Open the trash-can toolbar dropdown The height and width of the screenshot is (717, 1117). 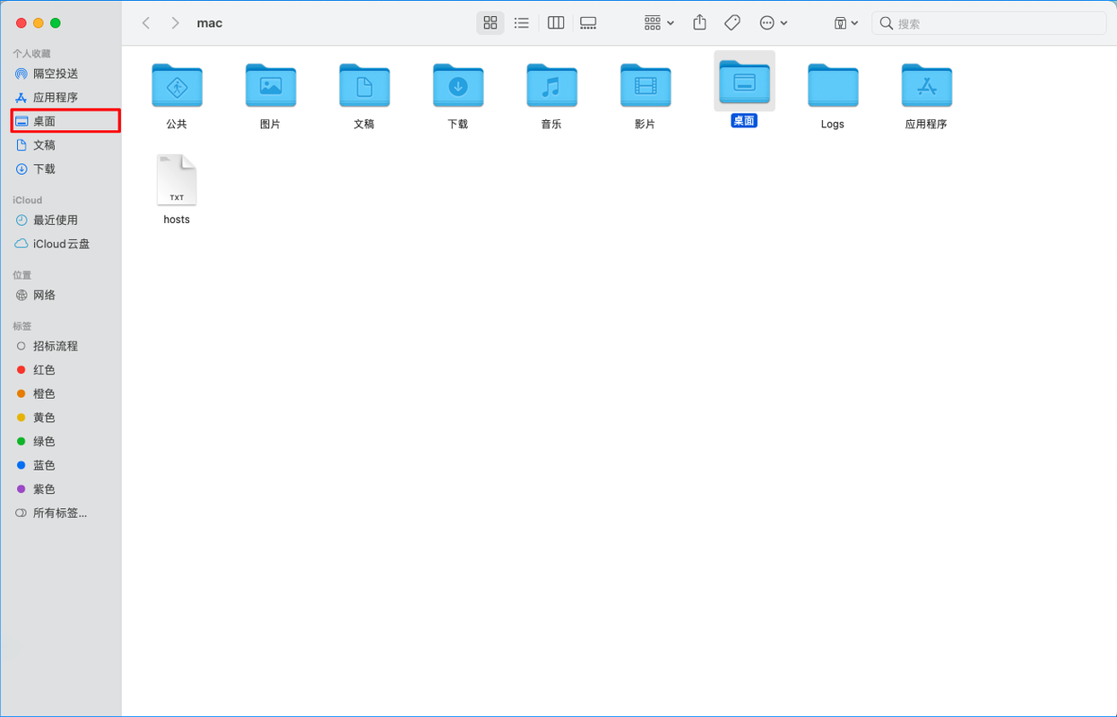pyautogui.click(x=846, y=23)
